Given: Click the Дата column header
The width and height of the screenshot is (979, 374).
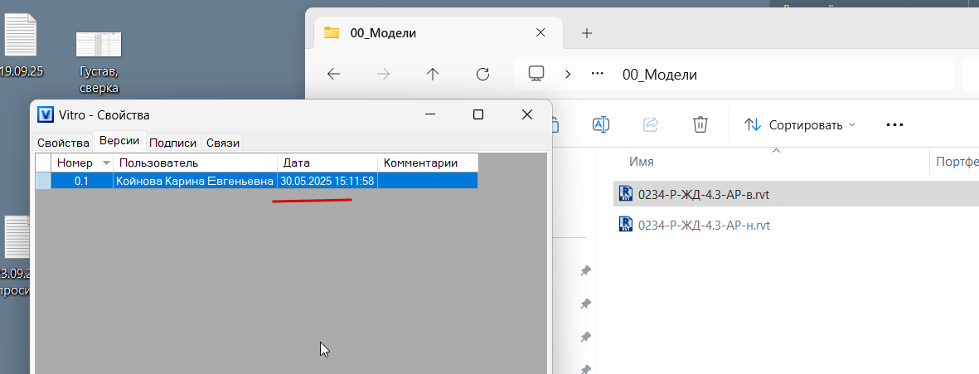Looking at the screenshot, I should point(327,163).
